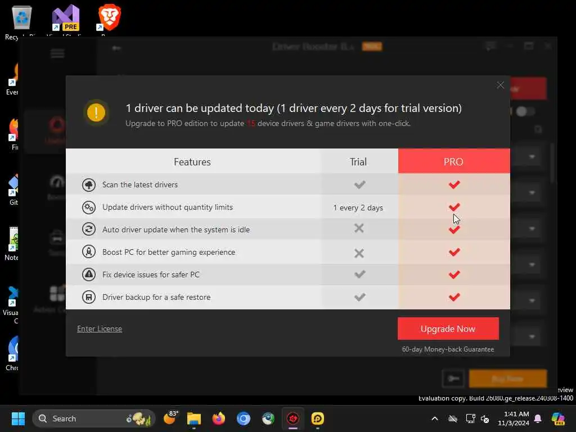Open Driver Booster taskbar icon
Image resolution: width=576 pixels, height=432 pixels.
292,418
